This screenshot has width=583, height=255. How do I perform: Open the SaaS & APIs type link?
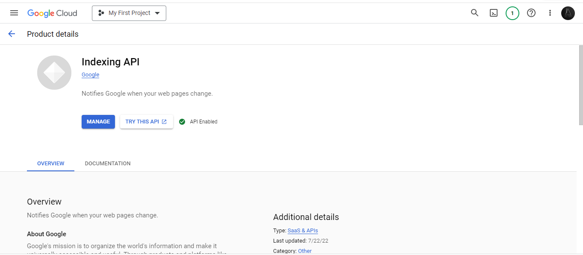[303, 231]
